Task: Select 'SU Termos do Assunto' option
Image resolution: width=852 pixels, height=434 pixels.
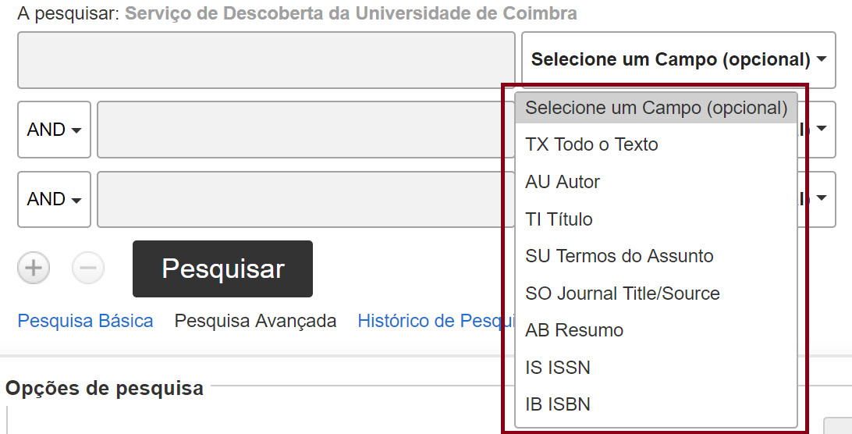Action: pos(619,256)
